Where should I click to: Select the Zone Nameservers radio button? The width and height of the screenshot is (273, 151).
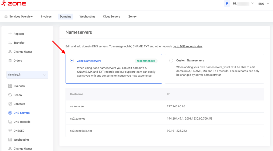coord(72,61)
